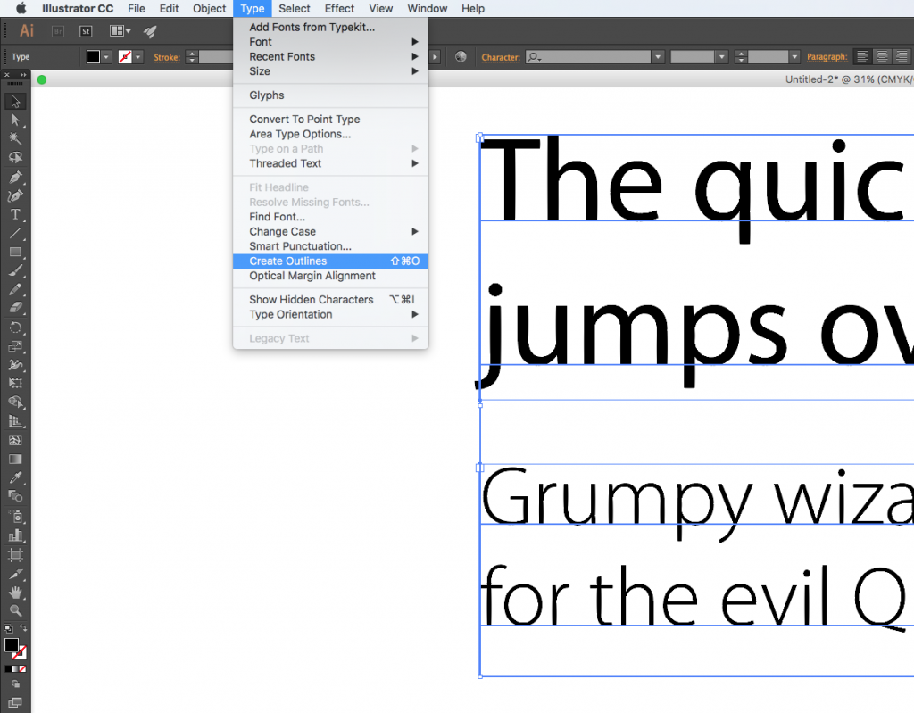
Task: Select the Pen tool
Action: (x=15, y=177)
